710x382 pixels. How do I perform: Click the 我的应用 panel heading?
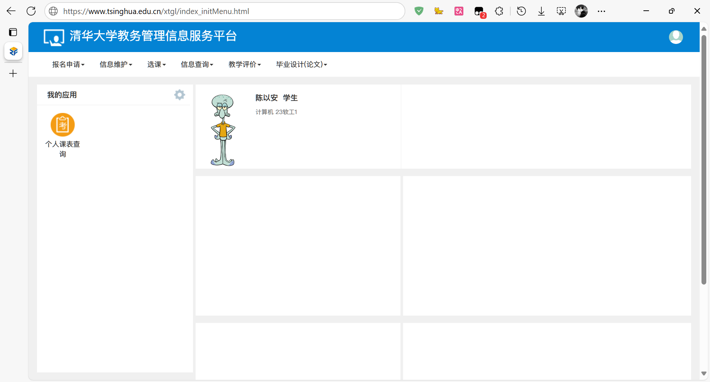[62, 95]
